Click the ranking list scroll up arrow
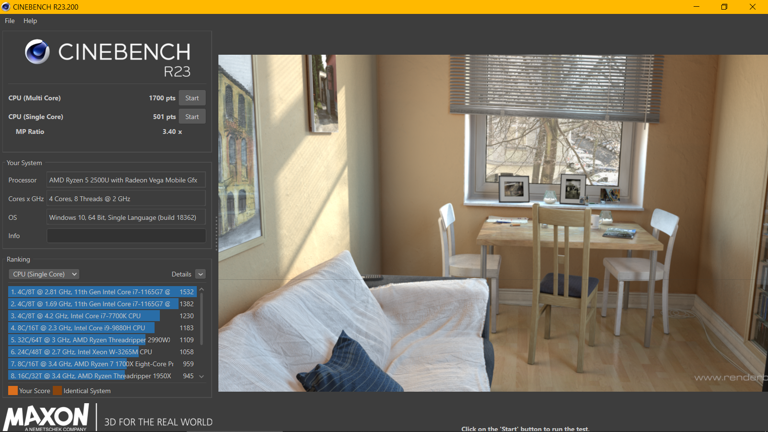Viewport: 768px width, 432px height. (x=202, y=289)
